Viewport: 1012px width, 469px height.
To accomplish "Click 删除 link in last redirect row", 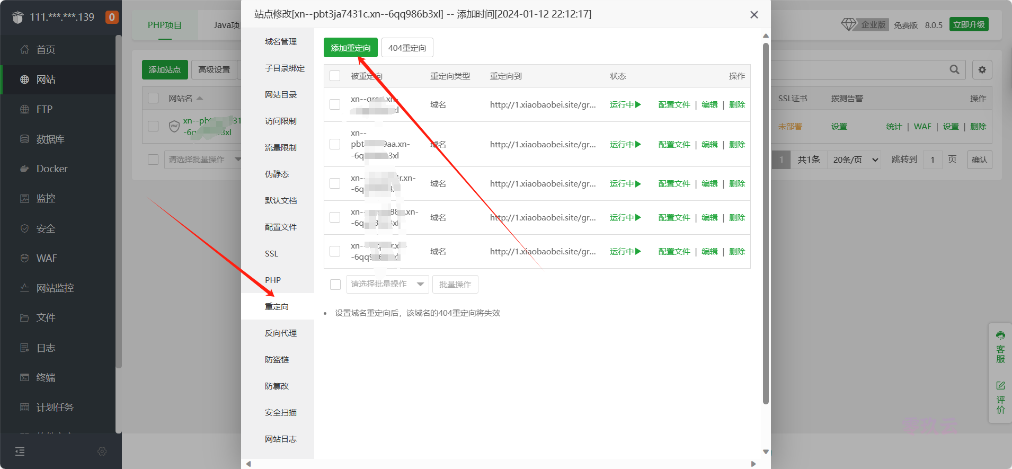I will pos(737,251).
